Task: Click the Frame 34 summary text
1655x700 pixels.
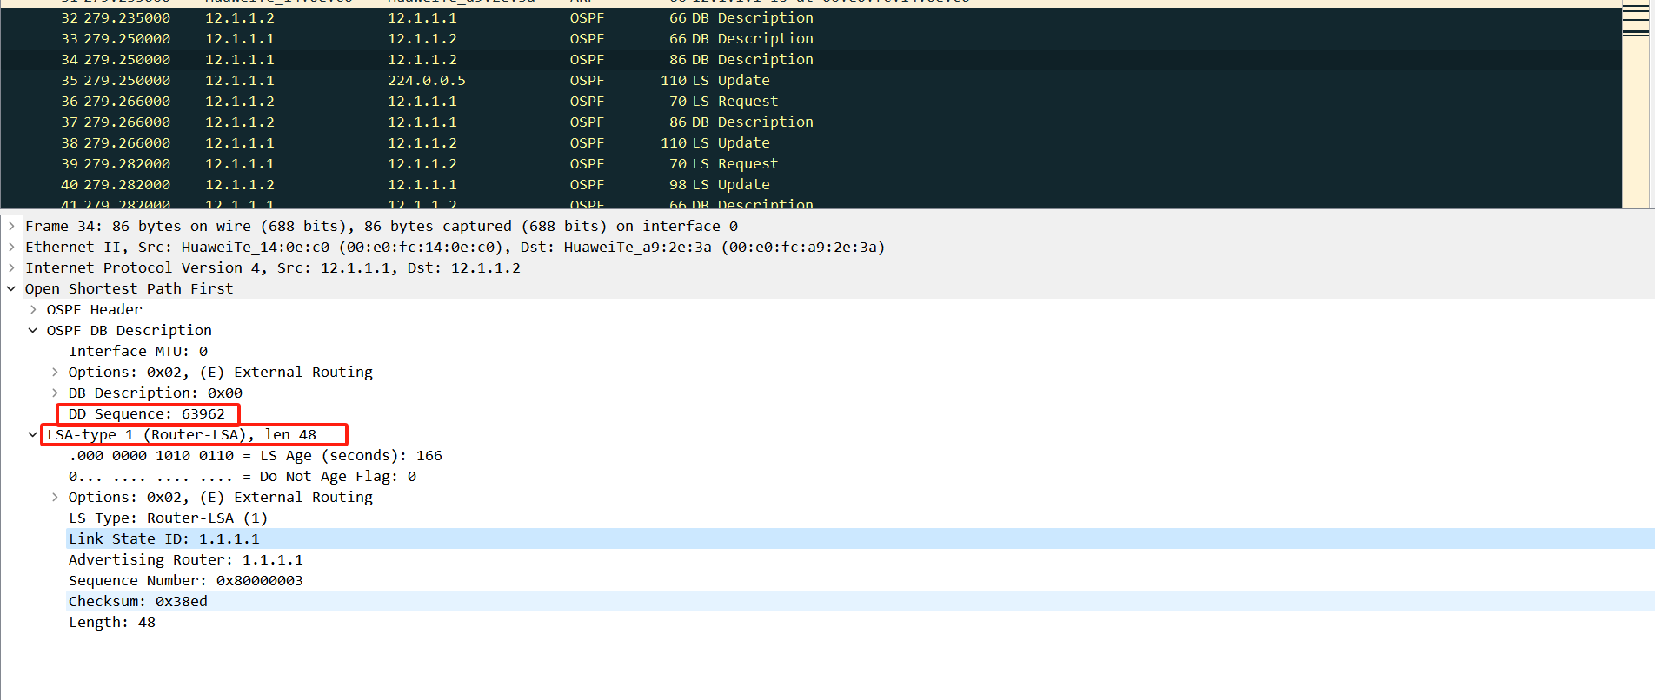Action: point(382,226)
